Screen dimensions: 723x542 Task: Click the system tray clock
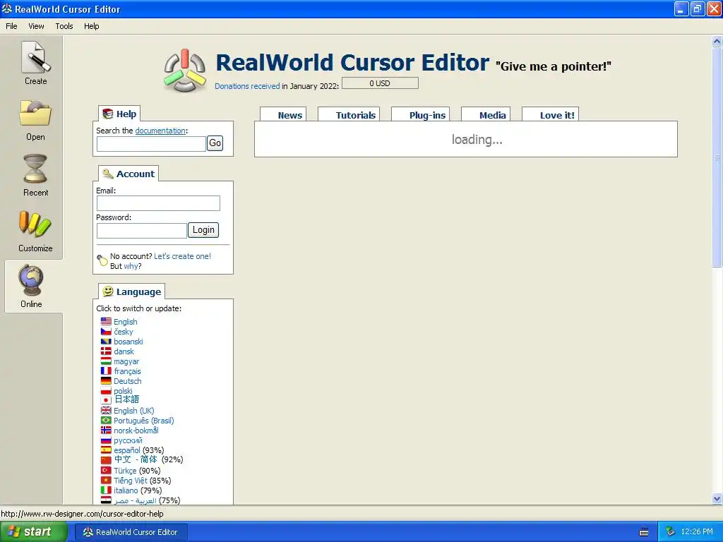coord(697,532)
